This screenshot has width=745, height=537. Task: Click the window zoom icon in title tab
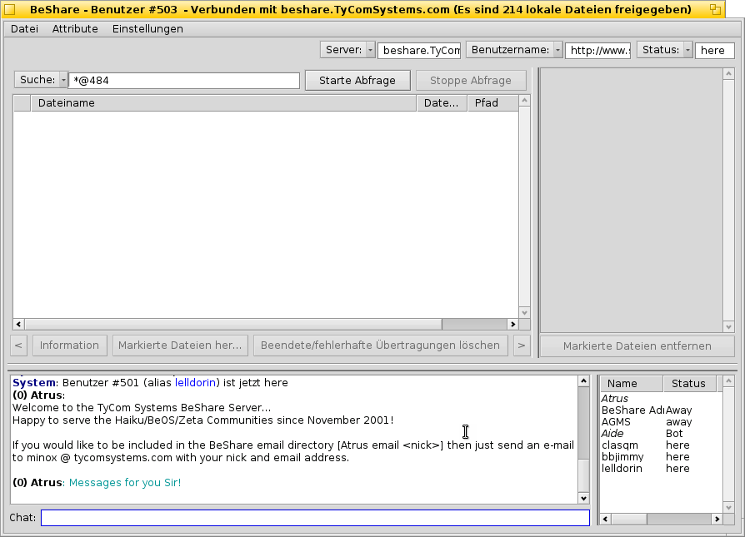[715, 9]
